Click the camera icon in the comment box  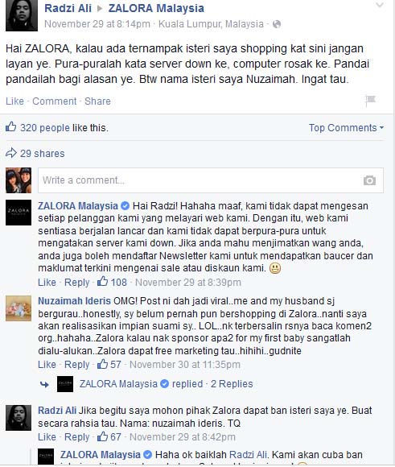point(369,180)
